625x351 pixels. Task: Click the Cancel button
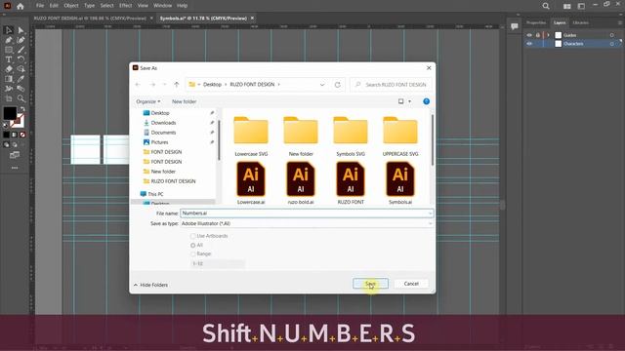411,284
